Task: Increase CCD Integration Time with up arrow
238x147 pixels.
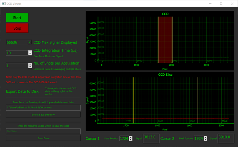Action: (30, 52)
